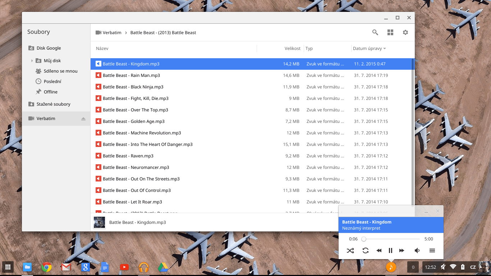Image resolution: width=491 pixels, height=276 pixels.
Task: Close the audio player window
Action: (437, 211)
